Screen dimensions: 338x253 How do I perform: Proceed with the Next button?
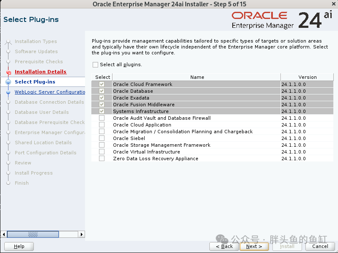[x=254, y=246]
